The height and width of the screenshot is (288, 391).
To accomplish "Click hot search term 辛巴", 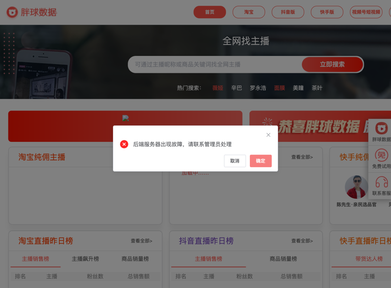I will click(236, 88).
